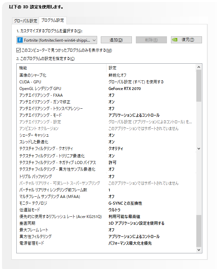Open the Fortnite program selection dropdown

[57, 40]
